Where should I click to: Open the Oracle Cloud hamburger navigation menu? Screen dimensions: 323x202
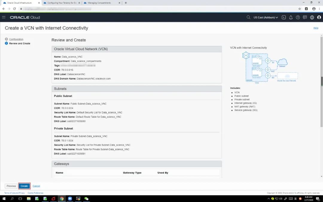[4, 17]
